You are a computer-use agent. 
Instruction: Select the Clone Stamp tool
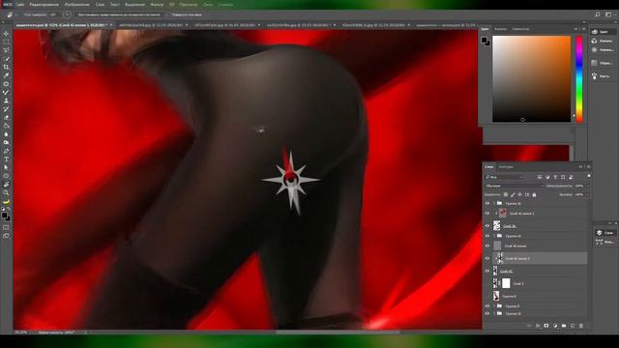tap(6, 101)
